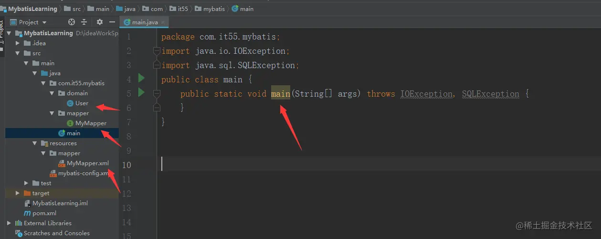Screen dimensions: 601x239
Task: Select the main.java editor tab
Action: click(x=145, y=22)
